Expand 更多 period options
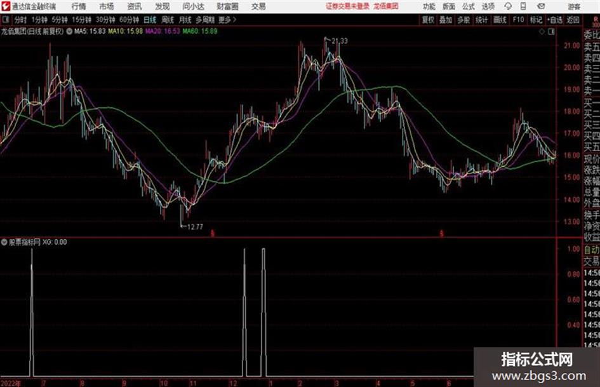Image resolution: width=600 pixels, height=387 pixels. point(227,20)
